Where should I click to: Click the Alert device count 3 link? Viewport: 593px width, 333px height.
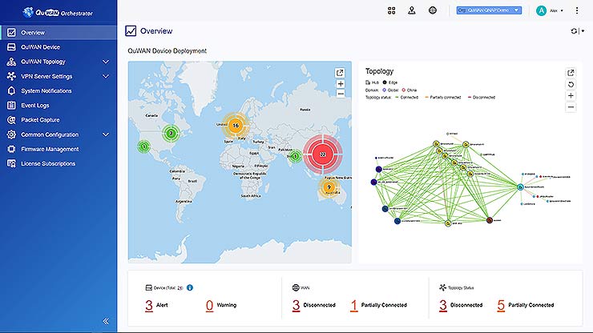click(149, 305)
